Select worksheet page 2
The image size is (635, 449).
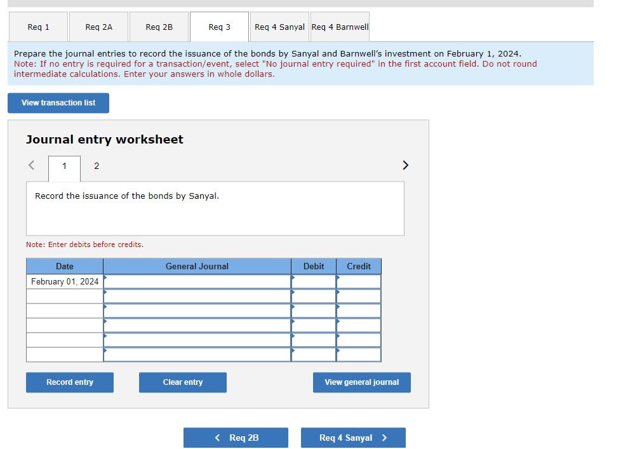[96, 166]
